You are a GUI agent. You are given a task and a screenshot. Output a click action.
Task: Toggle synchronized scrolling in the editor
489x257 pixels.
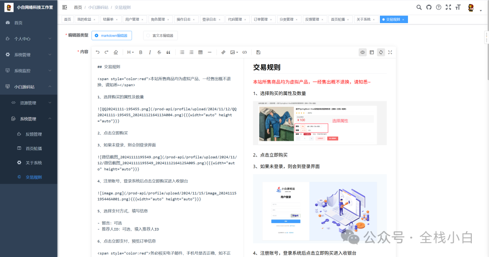click(381, 52)
